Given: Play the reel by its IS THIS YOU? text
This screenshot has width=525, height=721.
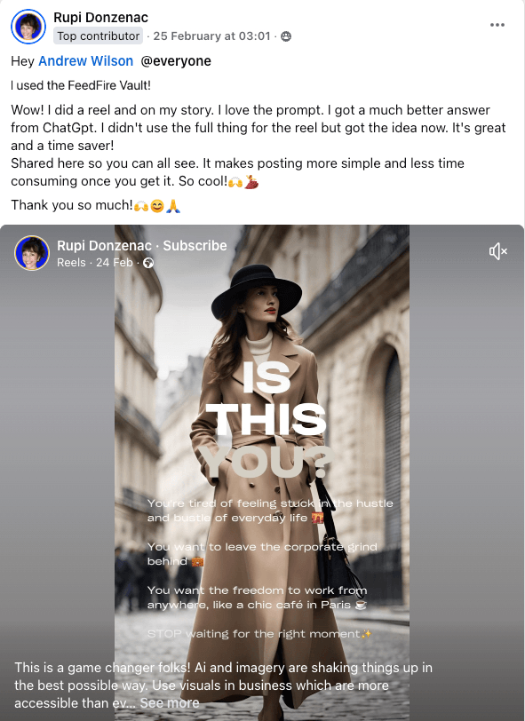Looking at the screenshot, I should [267, 419].
